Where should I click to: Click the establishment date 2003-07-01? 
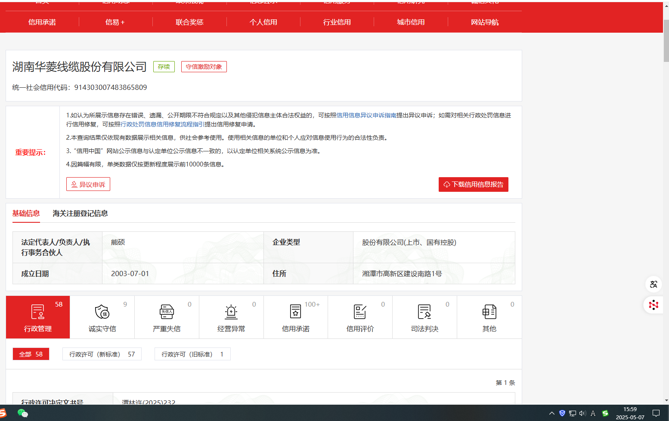130,273
